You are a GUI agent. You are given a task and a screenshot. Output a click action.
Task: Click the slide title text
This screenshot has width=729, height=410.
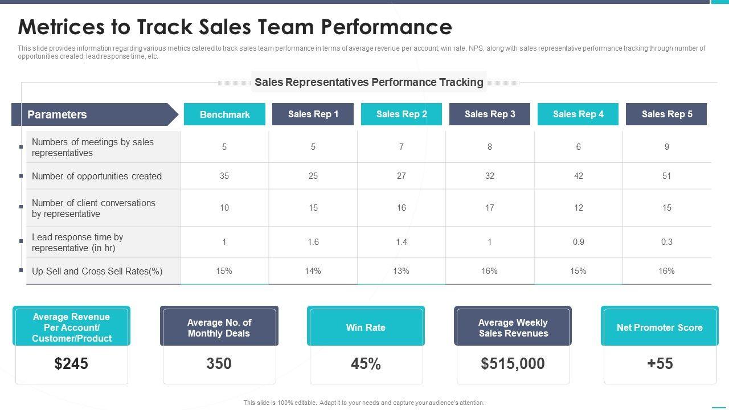[x=235, y=27]
